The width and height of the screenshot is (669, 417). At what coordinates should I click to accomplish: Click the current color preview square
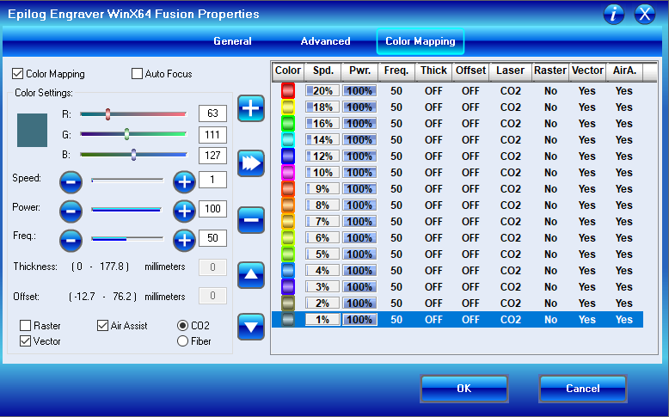click(x=32, y=130)
